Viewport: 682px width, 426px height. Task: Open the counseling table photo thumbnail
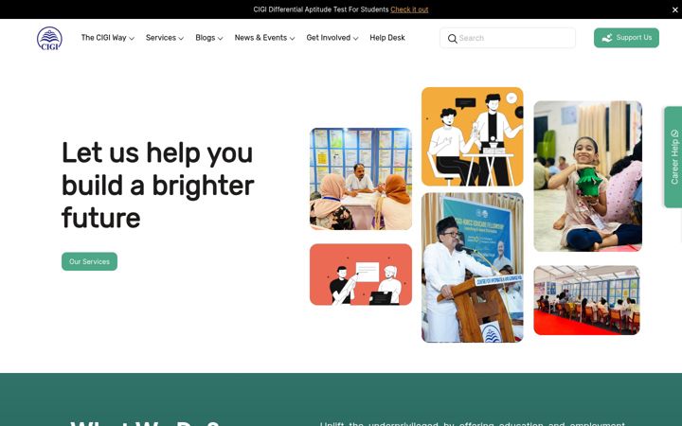(361, 179)
